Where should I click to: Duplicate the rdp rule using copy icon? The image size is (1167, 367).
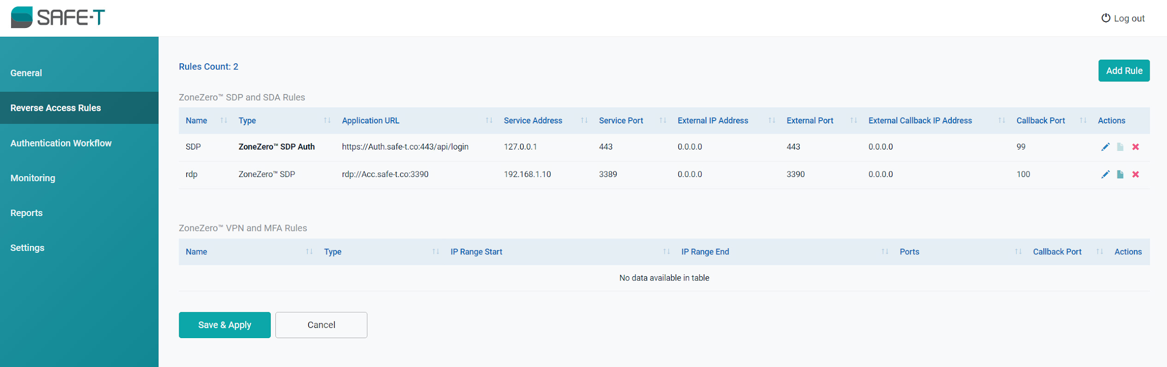(x=1120, y=175)
